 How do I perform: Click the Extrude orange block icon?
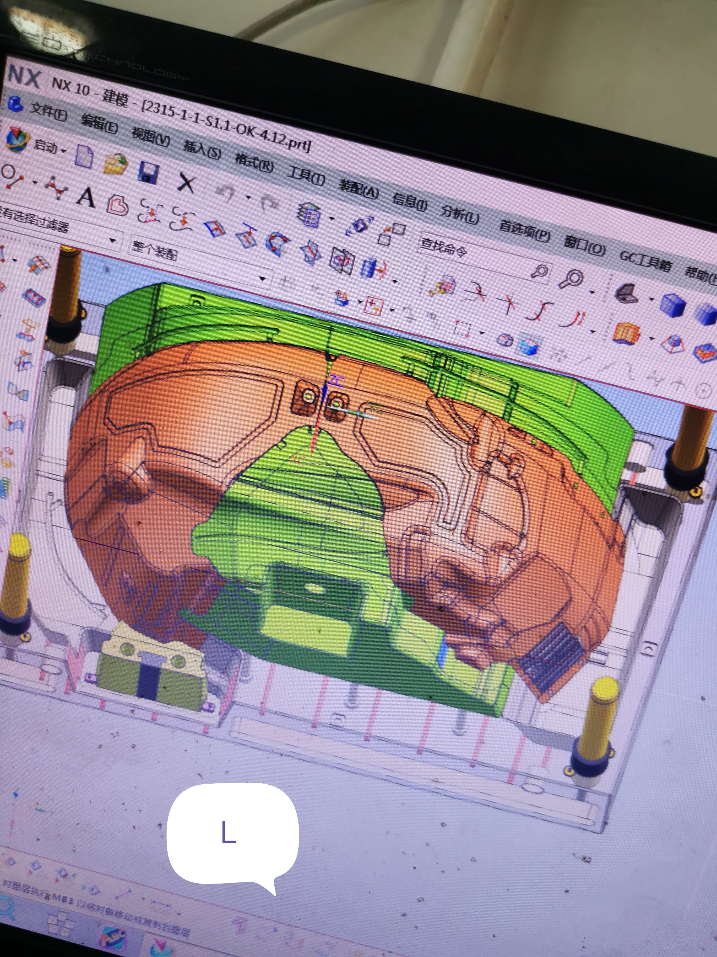click(627, 334)
